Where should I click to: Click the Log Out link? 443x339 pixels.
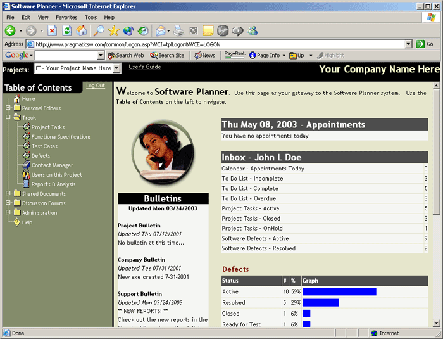point(96,86)
